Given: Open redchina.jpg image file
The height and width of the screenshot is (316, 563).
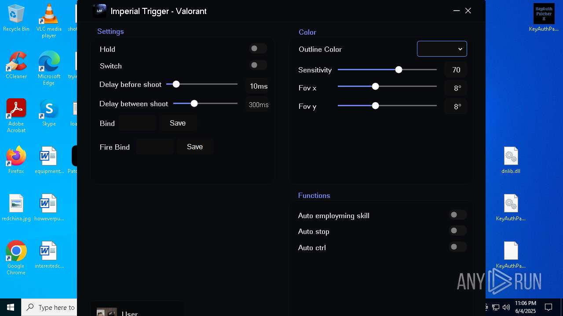Looking at the screenshot, I should coord(16,208).
